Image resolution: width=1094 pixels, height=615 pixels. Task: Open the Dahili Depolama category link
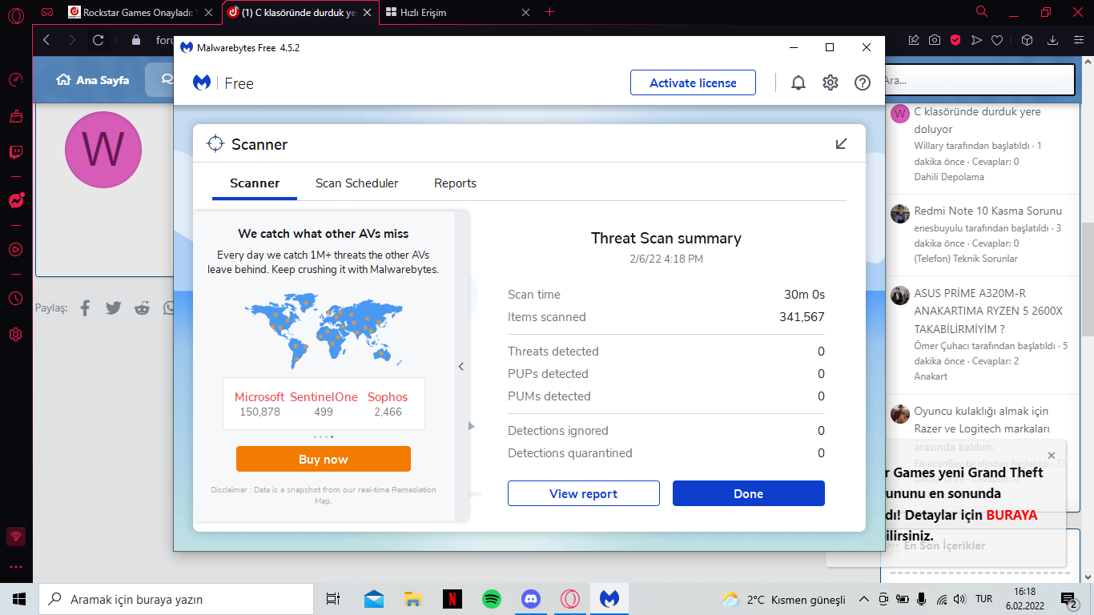coord(949,177)
